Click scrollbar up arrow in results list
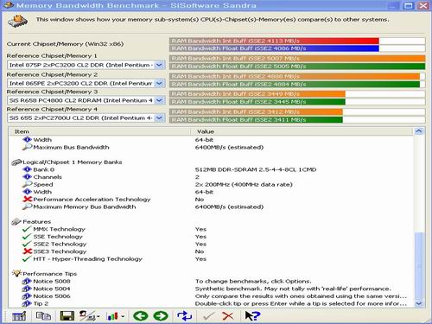Image resolution: width=432 pixels, height=324 pixels. (x=419, y=131)
